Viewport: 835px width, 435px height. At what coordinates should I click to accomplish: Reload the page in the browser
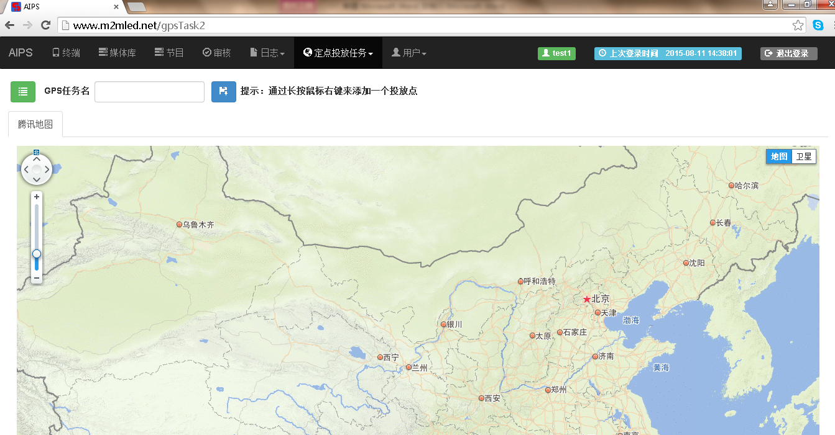coord(45,25)
